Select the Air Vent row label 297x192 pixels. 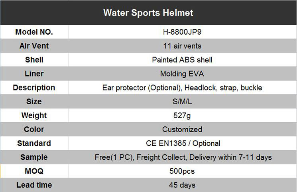34,46
